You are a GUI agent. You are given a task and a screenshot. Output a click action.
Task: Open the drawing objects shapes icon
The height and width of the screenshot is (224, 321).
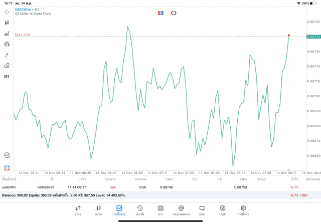(7, 66)
